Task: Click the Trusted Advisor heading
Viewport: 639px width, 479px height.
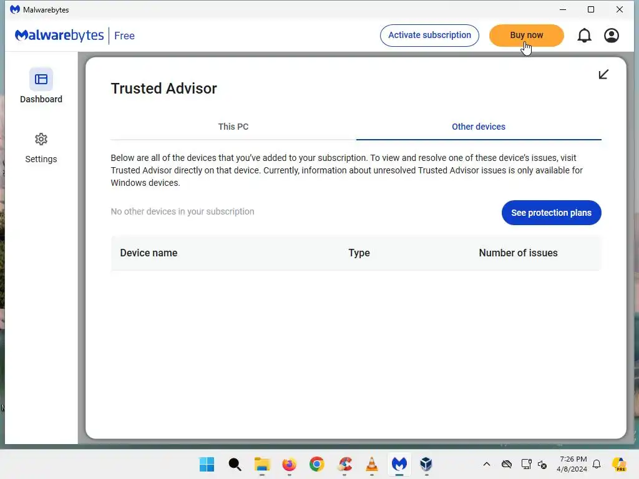Action: click(164, 89)
